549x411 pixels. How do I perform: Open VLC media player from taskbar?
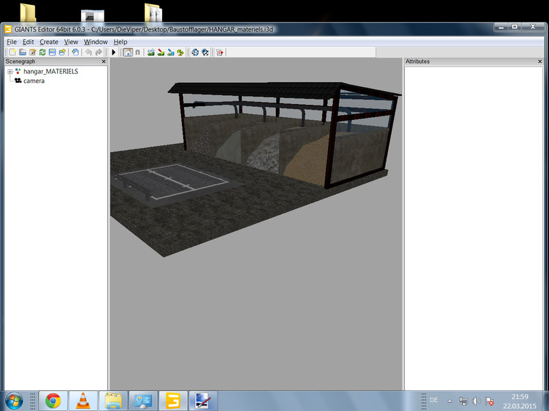tap(82, 400)
